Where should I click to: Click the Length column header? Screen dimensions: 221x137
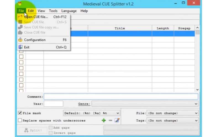163,28
